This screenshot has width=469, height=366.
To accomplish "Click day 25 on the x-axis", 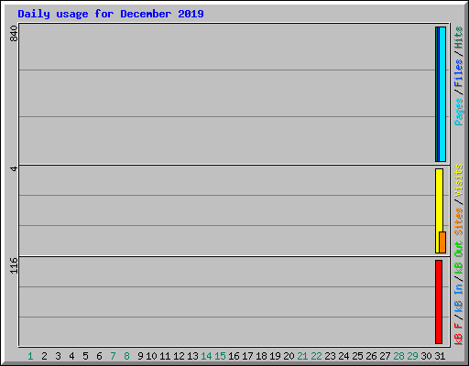I will 357,356.
